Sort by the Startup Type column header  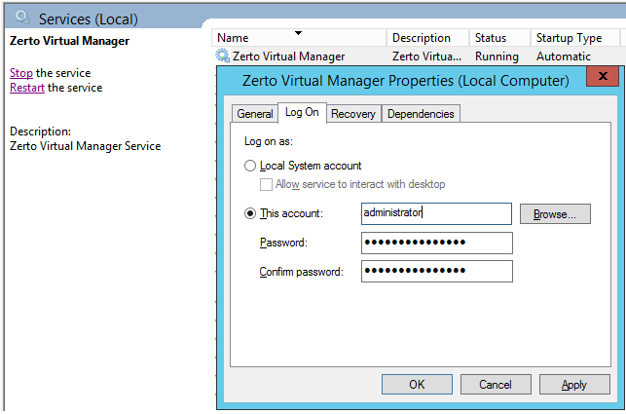pyautogui.click(x=575, y=38)
